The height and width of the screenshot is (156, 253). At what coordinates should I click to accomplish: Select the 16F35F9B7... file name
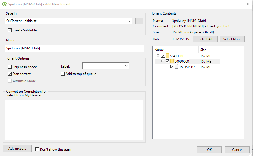pyautogui.click(x=188, y=67)
